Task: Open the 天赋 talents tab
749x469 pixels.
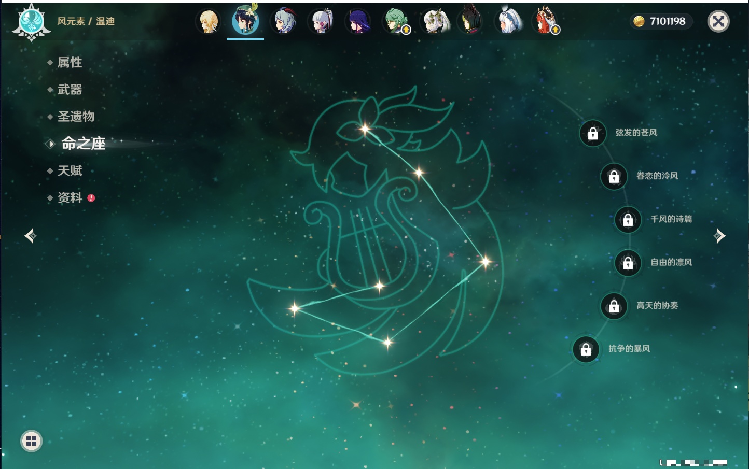Action: tap(70, 170)
